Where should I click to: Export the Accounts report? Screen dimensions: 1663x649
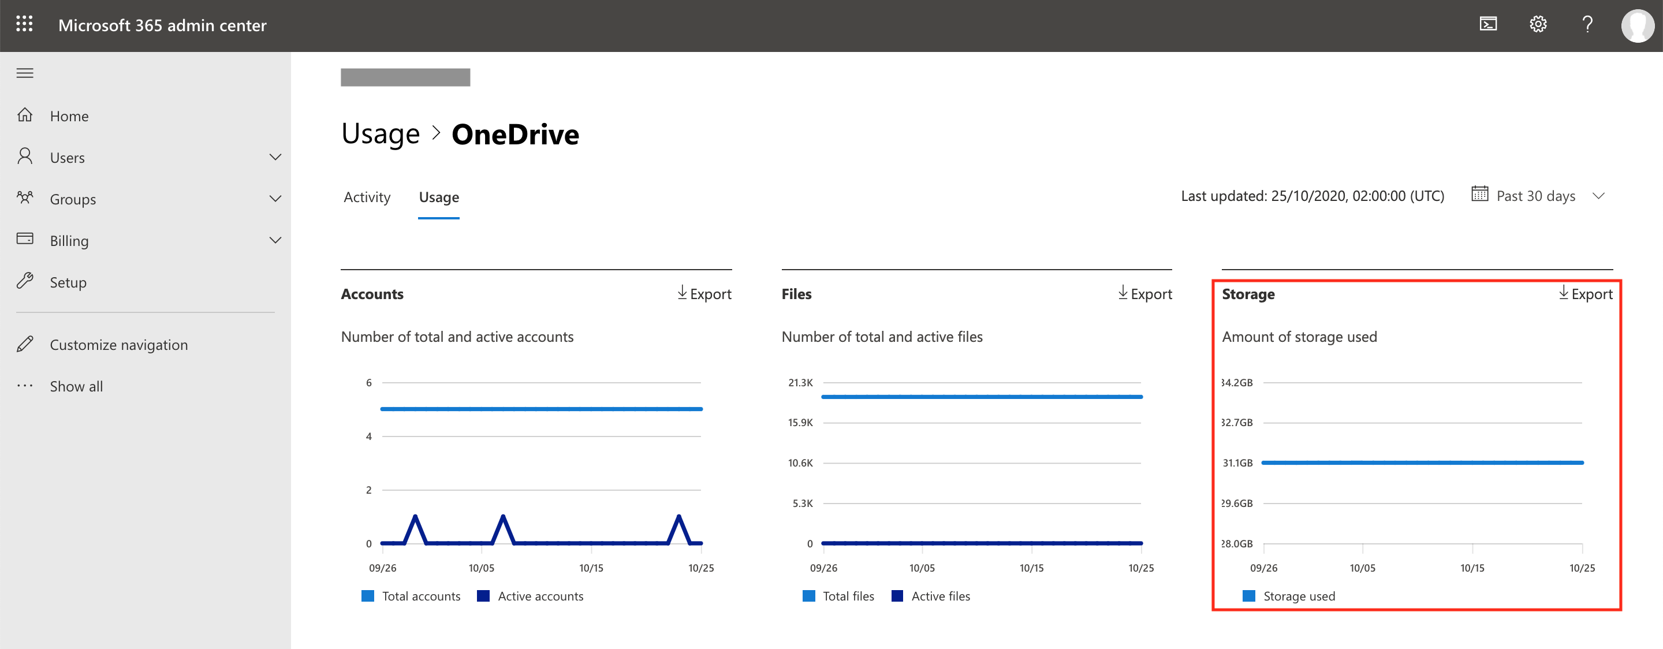click(x=704, y=294)
